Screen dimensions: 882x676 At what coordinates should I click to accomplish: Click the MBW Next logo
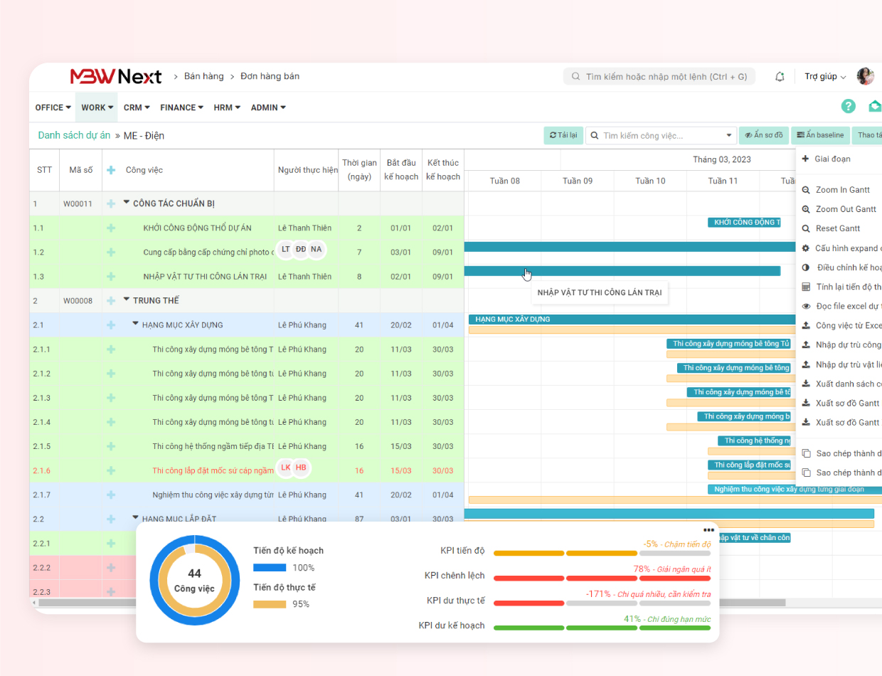click(116, 76)
